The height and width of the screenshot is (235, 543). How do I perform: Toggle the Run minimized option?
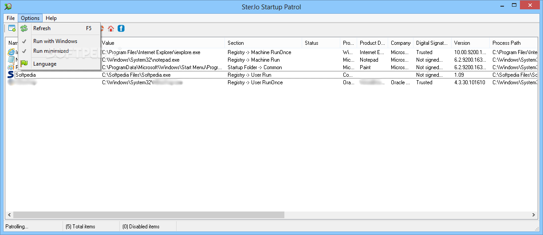[59, 51]
